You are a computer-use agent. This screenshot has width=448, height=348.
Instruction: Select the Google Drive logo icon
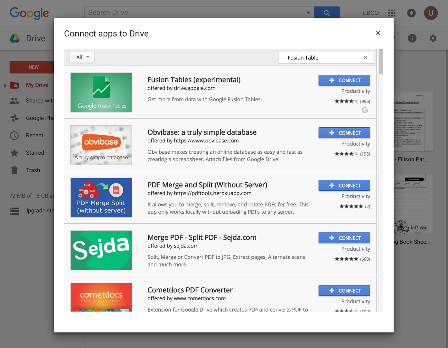click(x=14, y=38)
